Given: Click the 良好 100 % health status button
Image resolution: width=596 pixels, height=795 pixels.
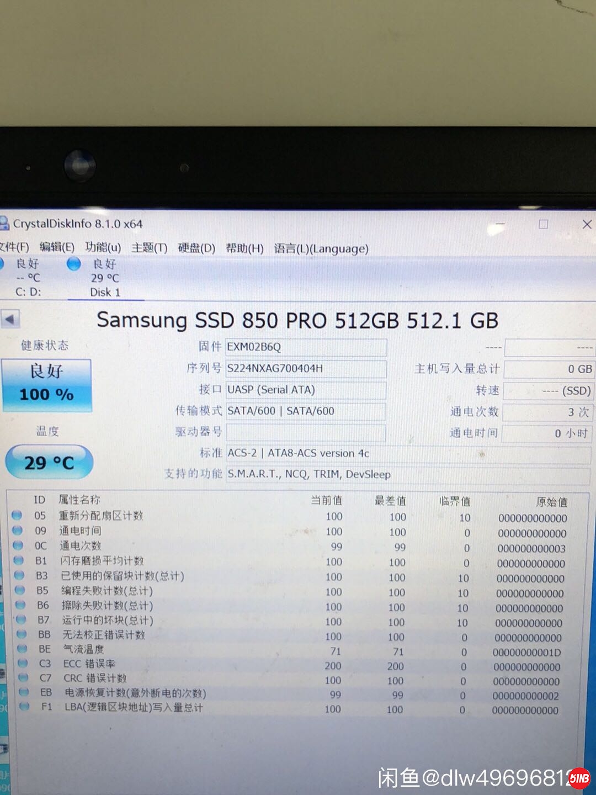Looking at the screenshot, I should pyautogui.click(x=47, y=384).
